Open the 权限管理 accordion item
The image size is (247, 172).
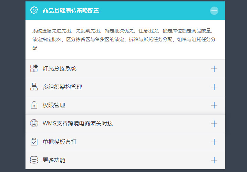click(x=125, y=105)
